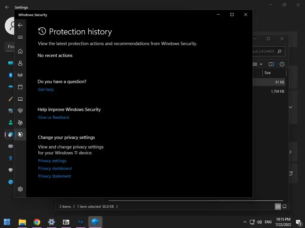Open File Explorer from taskbar
Image resolution: width=305 pixels, height=228 pixels.
point(22,222)
